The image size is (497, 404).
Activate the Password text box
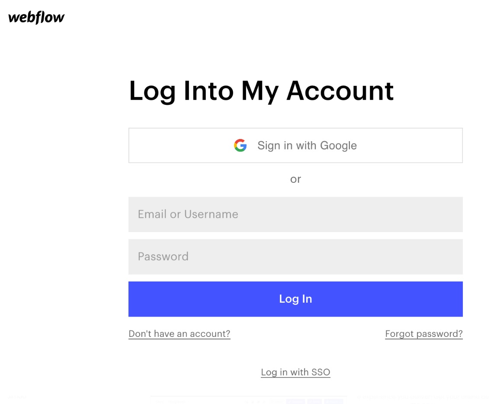coord(295,257)
